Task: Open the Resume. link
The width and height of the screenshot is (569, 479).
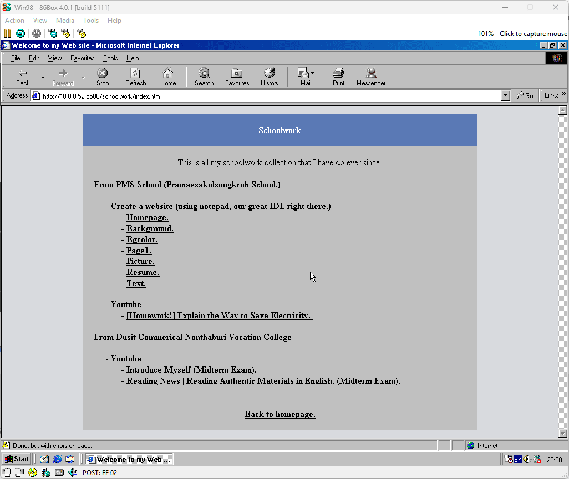Action: [143, 272]
